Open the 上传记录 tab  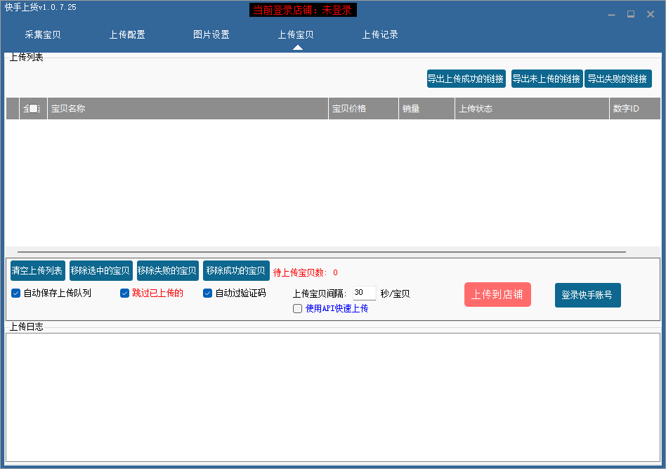(380, 34)
